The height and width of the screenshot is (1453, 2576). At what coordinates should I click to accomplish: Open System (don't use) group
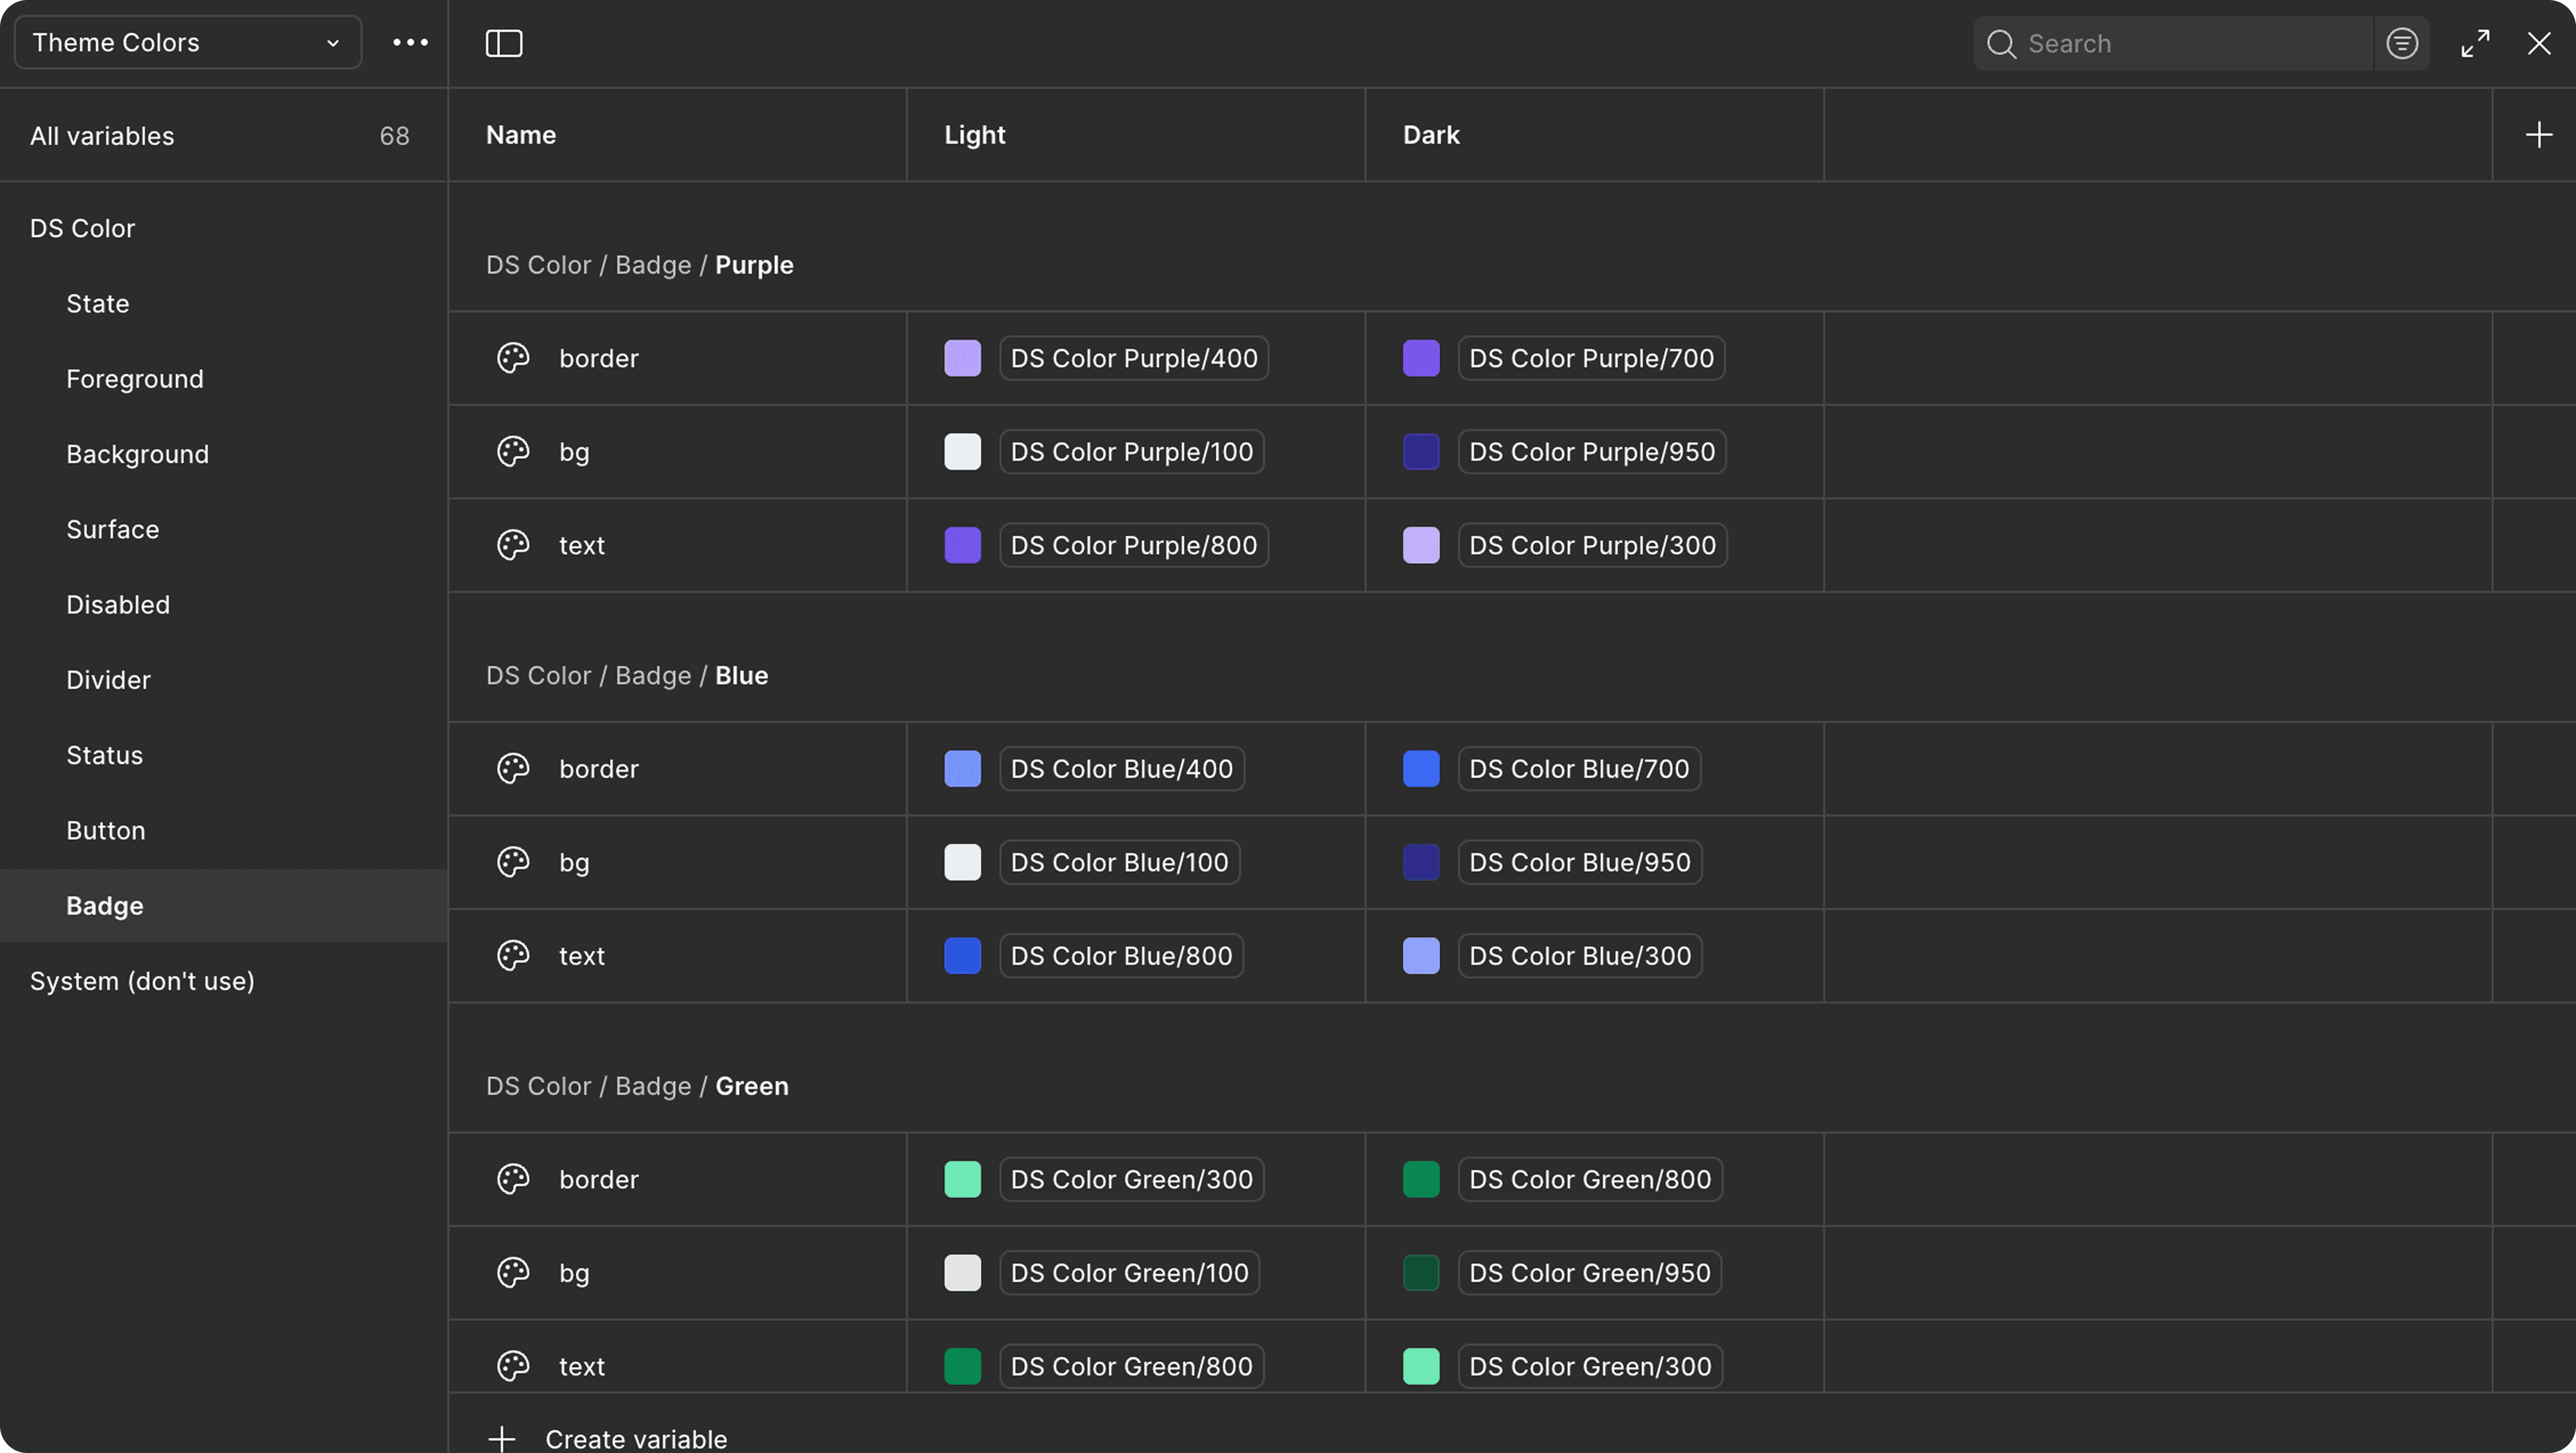click(x=142, y=981)
